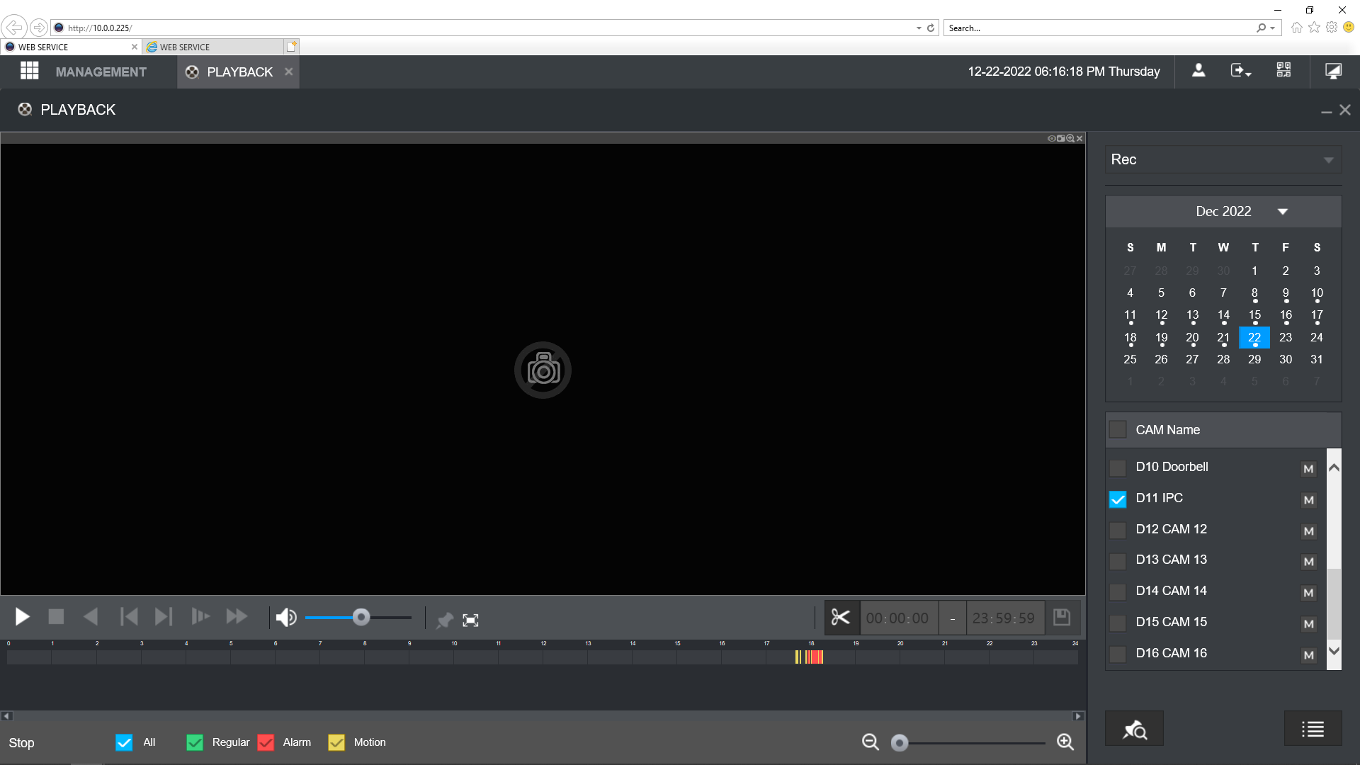Viewport: 1360px width, 765px height.
Task: Zoom in the timeline
Action: click(x=1065, y=742)
